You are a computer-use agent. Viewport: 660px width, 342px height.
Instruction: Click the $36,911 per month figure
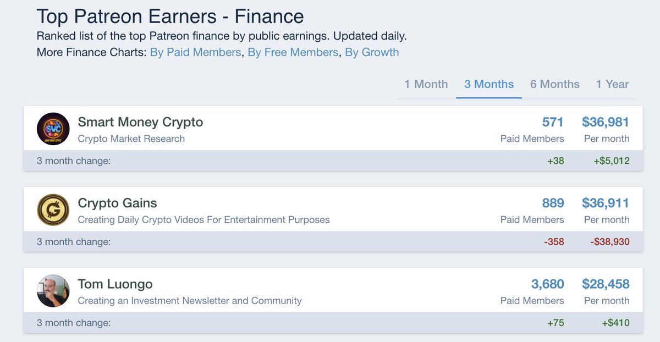click(606, 203)
